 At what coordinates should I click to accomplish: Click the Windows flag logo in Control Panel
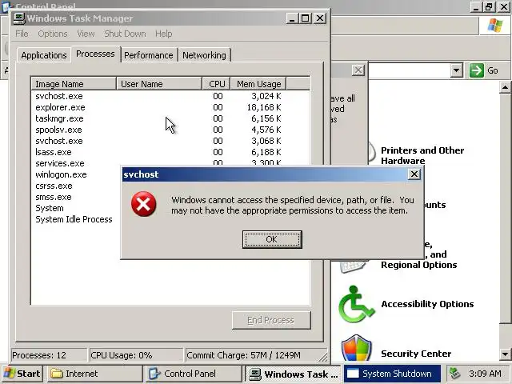coord(495,25)
